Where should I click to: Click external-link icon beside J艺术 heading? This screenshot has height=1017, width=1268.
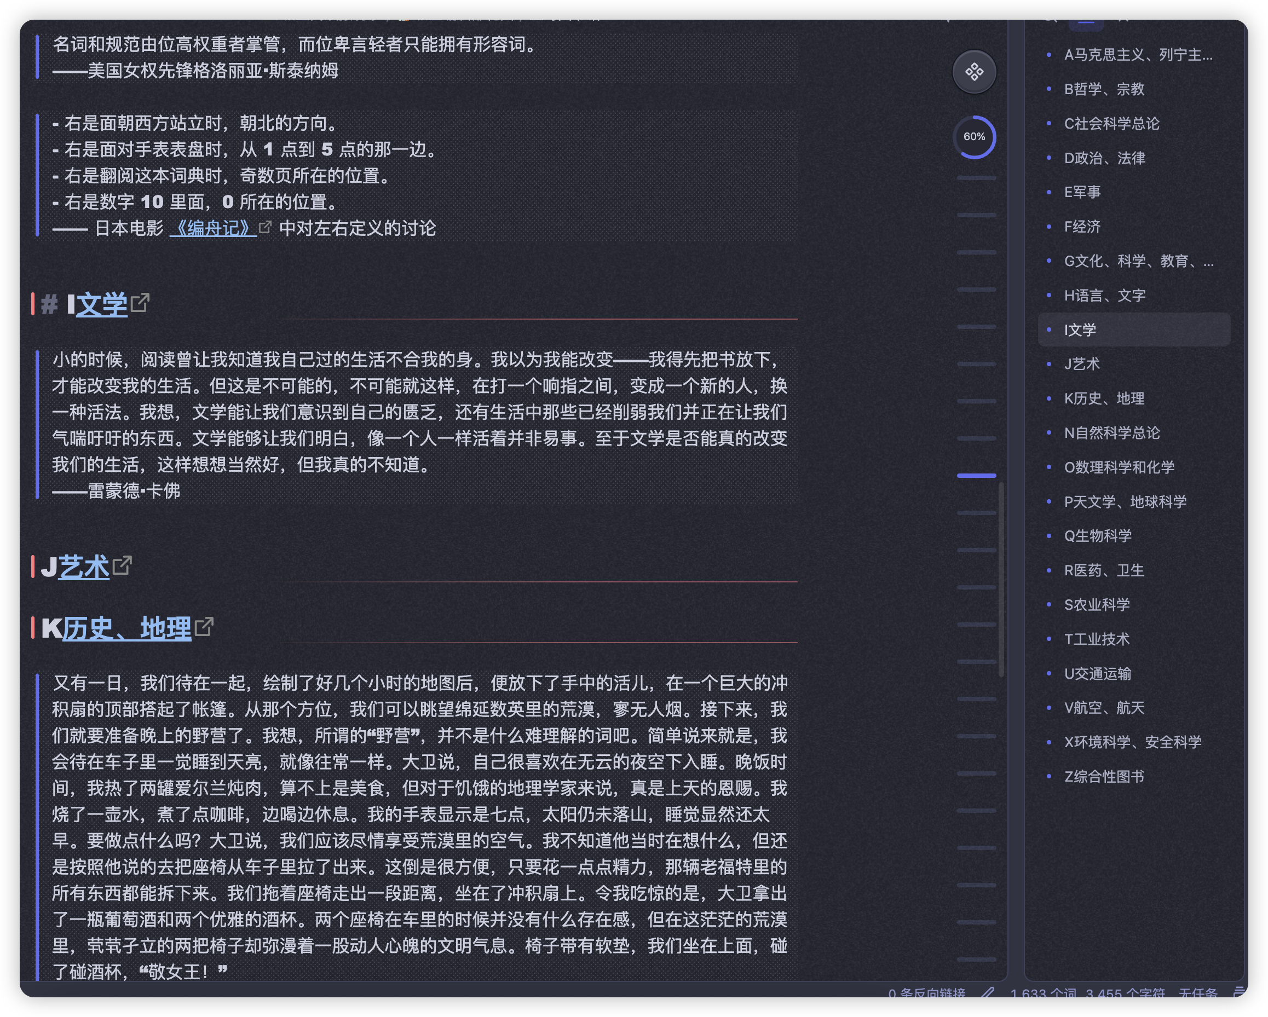coord(122,565)
